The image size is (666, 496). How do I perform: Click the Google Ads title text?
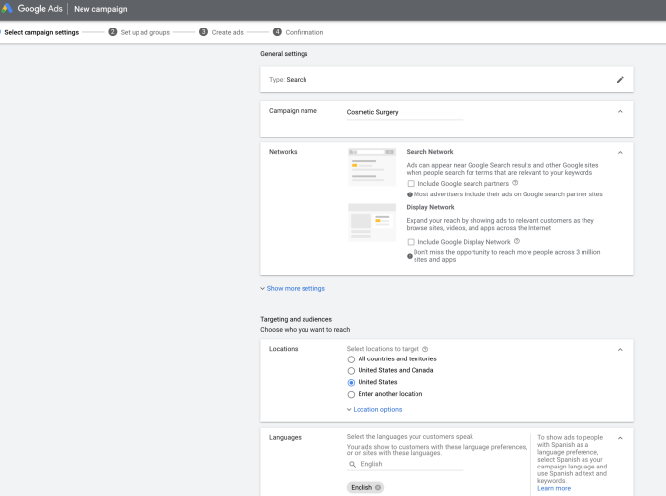pyautogui.click(x=39, y=9)
